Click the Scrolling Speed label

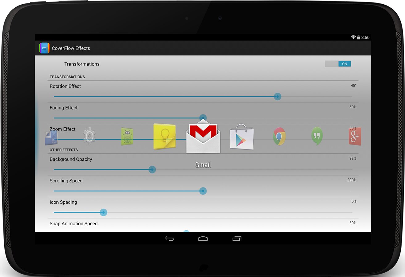point(66,181)
